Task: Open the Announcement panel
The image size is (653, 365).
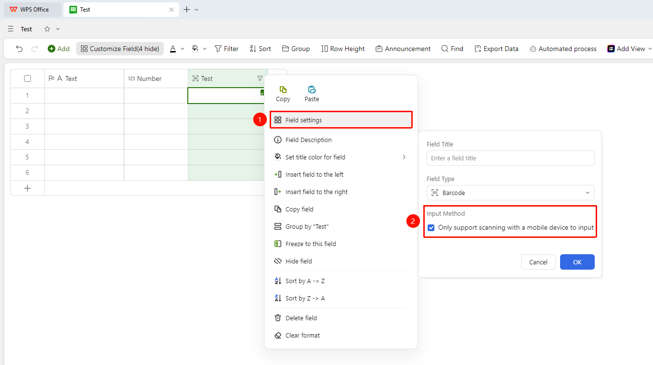Action: [403, 49]
